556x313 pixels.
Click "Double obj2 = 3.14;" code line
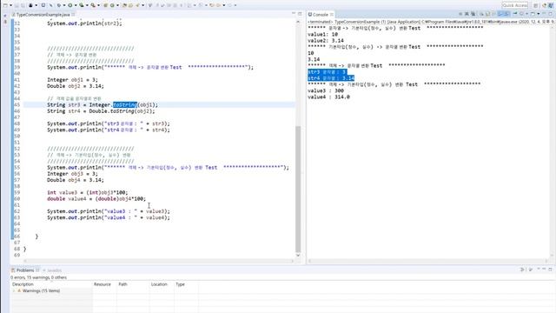76,86
